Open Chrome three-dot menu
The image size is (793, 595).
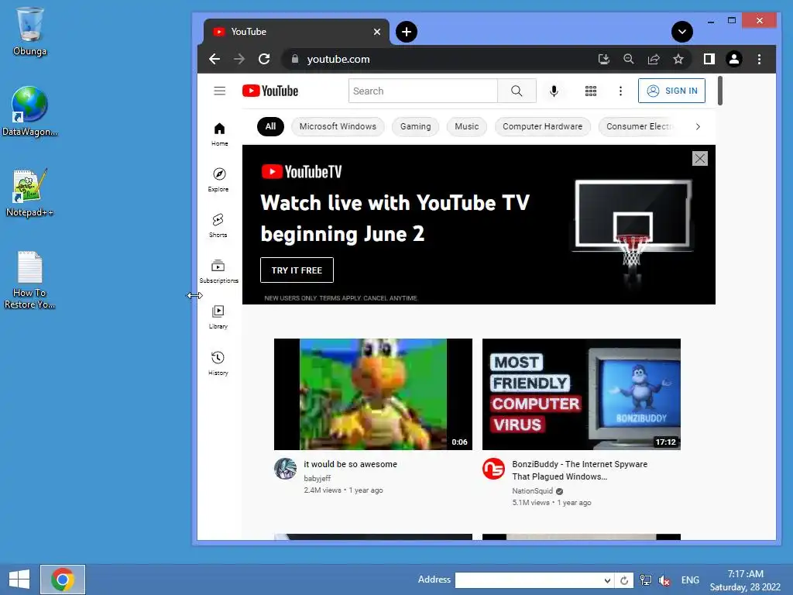[x=759, y=59]
